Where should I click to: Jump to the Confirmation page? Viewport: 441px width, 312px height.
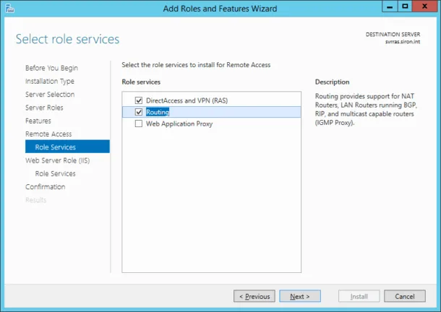(45, 187)
